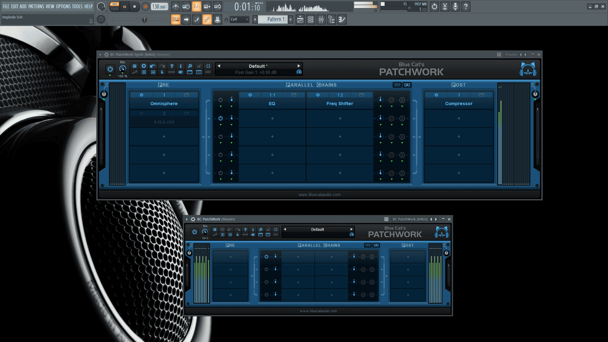The height and width of the screenshot is (342, 608).
Task: Click the Omnisphere plugin slot name
Action: tap(164, 104)
